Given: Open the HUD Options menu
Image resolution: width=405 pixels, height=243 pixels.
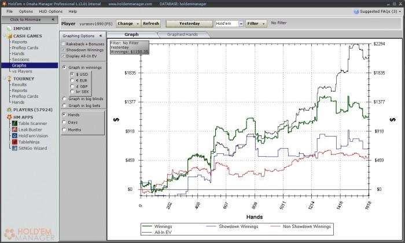Looking at the screenshot, I should click(51, 11).
